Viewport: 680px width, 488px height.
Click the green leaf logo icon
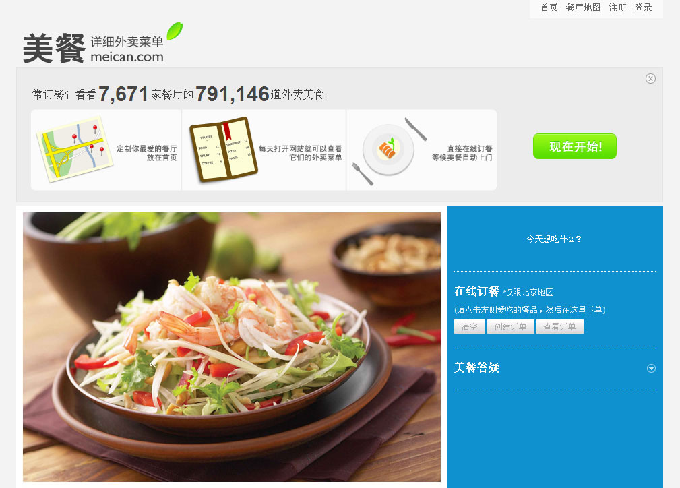175,31
